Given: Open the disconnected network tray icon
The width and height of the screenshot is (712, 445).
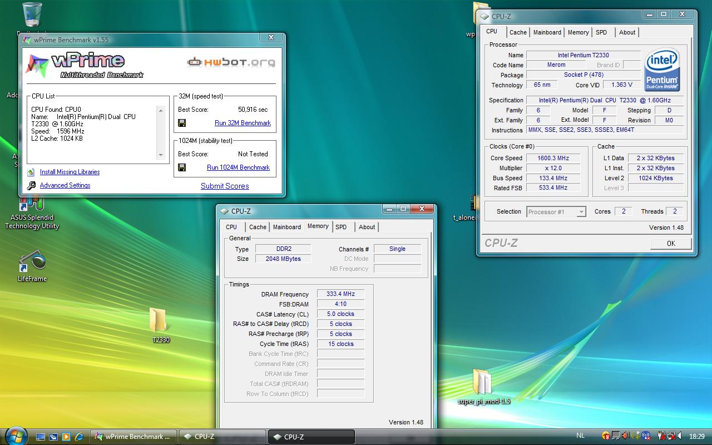Looking at the screenshot, I should 671,436.
